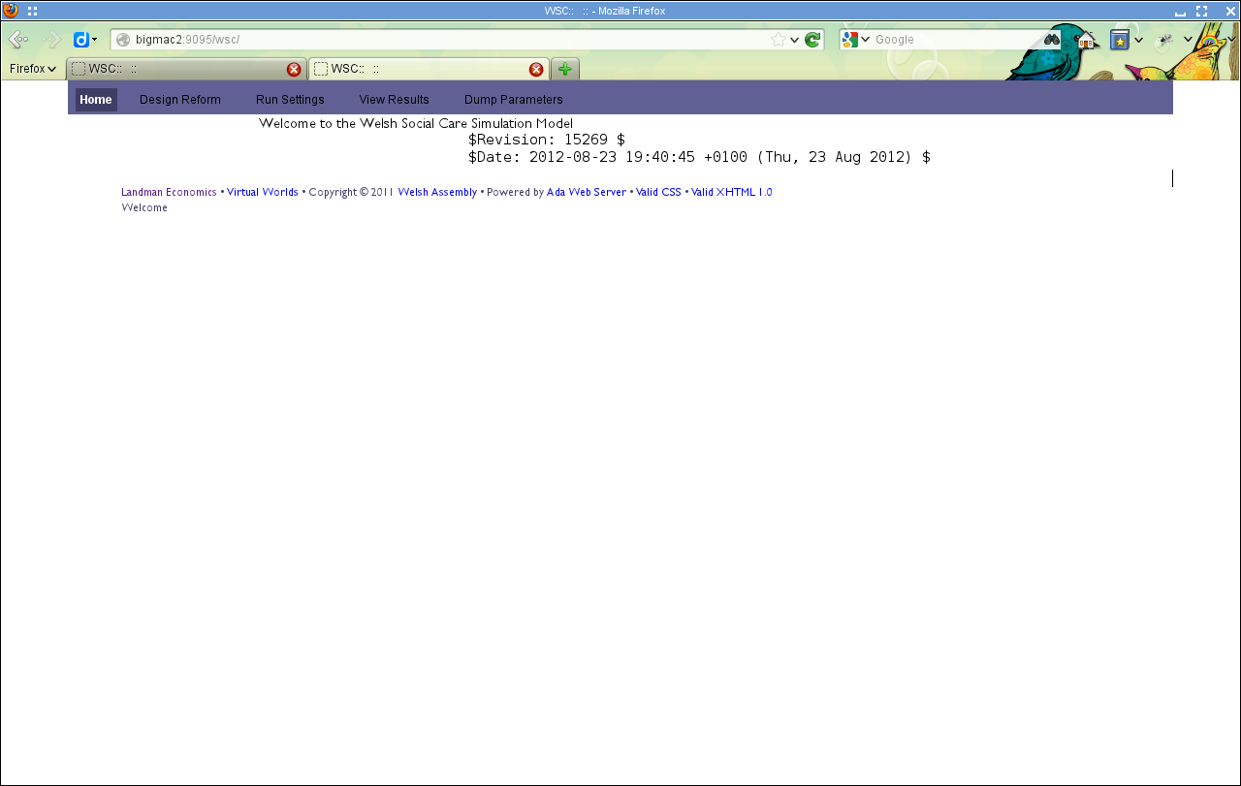
Task: Click the '$Date: 2012-08-23' line
Action: 699,157
